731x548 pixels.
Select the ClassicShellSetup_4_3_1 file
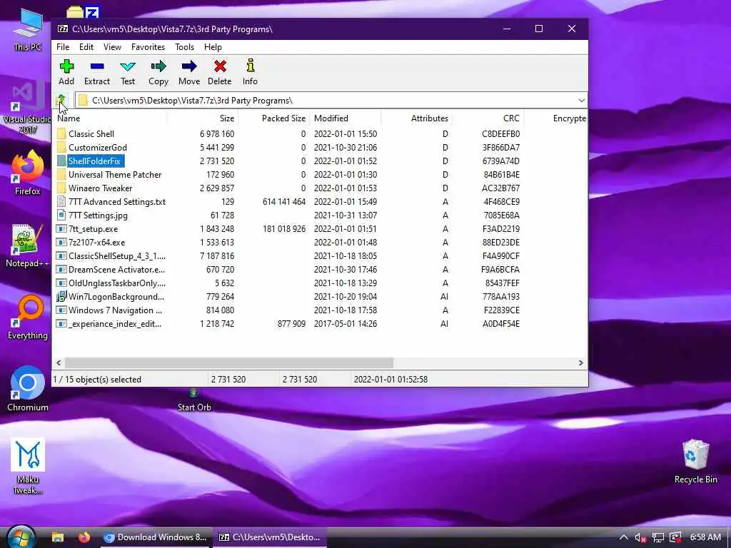[x=116, y=256]
